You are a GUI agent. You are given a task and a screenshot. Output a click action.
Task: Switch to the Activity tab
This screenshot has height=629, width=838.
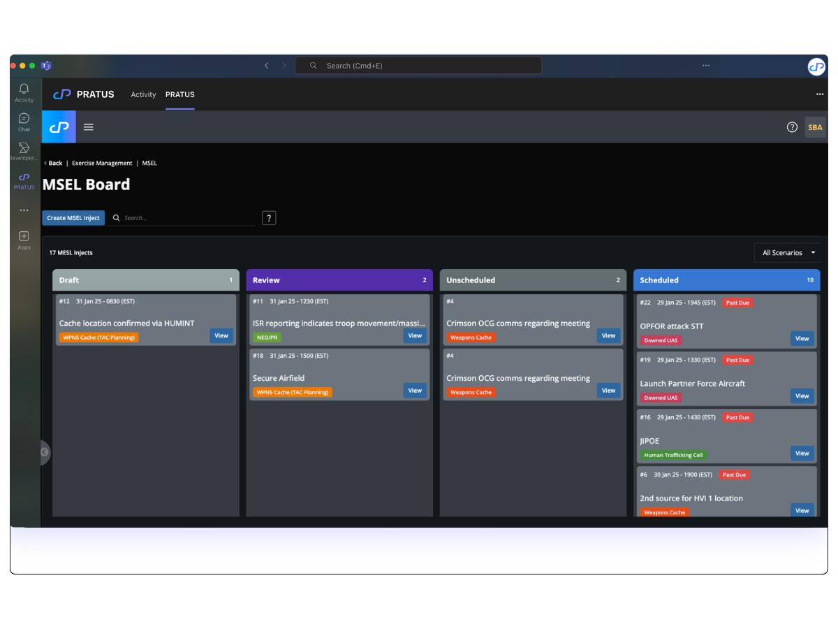(x=143, y=94)
